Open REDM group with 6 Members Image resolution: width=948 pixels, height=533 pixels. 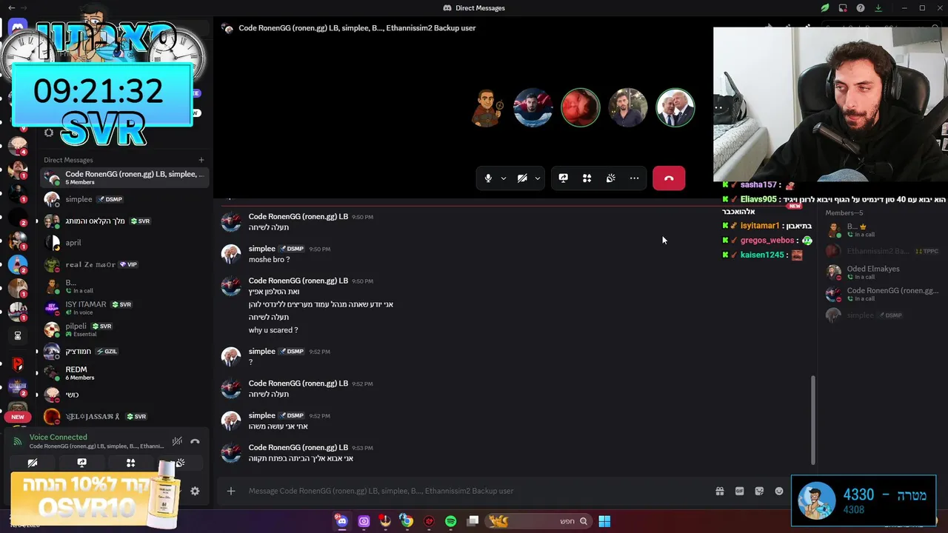tap(124, 373)
